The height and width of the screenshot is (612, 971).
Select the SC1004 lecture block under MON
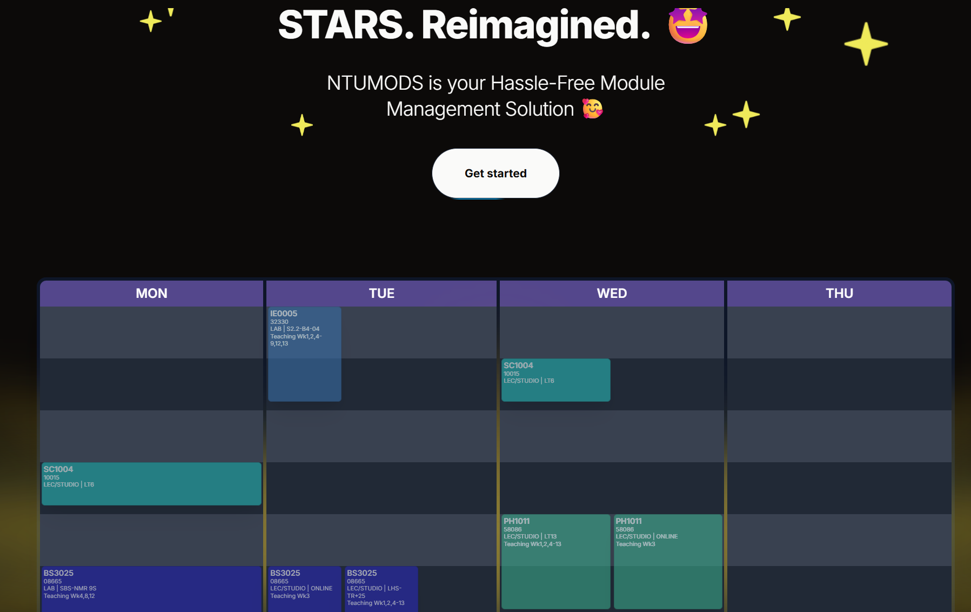(x=151, y=484)
